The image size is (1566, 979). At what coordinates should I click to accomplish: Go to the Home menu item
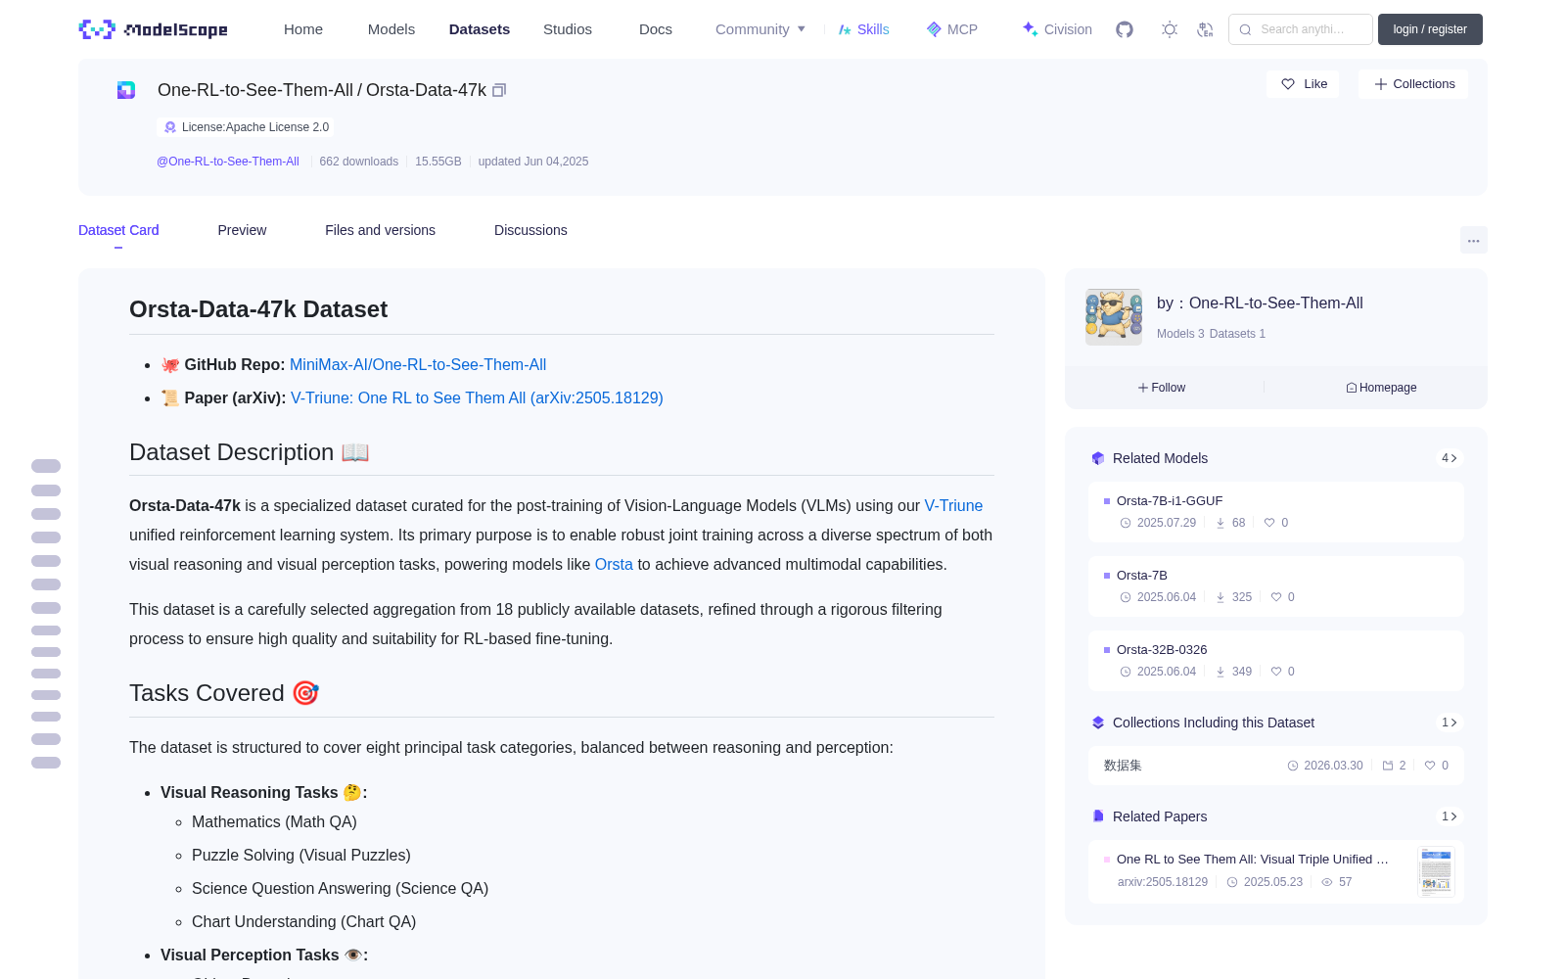pos(303,29)
